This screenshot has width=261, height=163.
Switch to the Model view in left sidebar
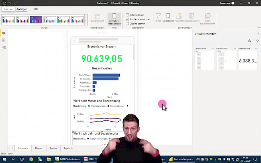(4, 47)
